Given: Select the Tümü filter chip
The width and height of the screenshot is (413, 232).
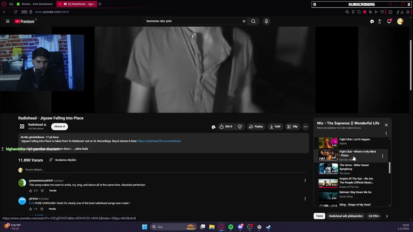Looking at the screenshot, I should (319, 216).
